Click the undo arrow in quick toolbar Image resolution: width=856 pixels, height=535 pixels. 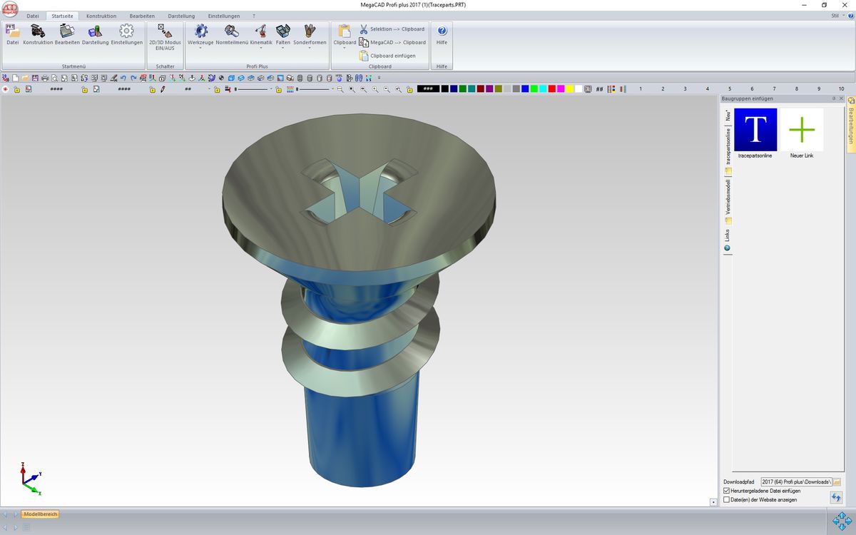click(x=123, y=78)
